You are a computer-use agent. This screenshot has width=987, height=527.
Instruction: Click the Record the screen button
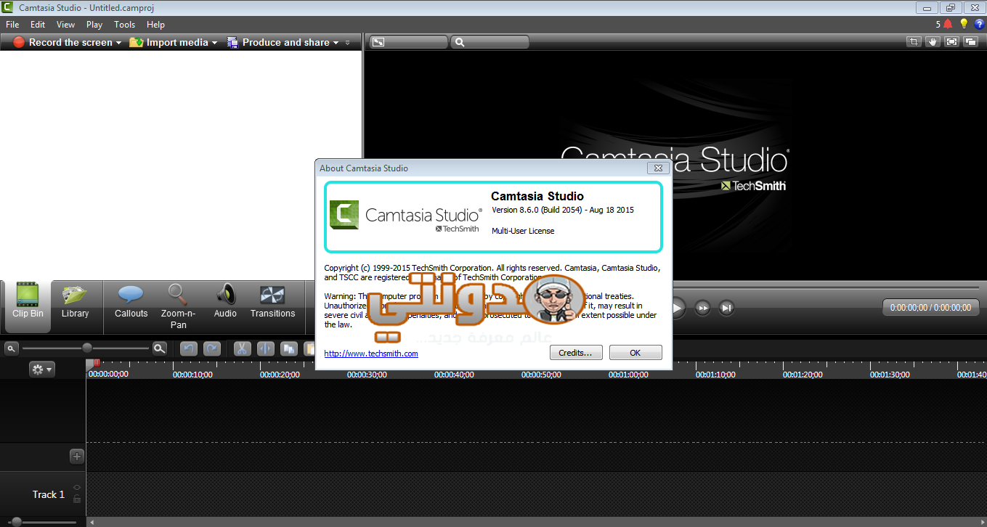[x=62, y=43]
